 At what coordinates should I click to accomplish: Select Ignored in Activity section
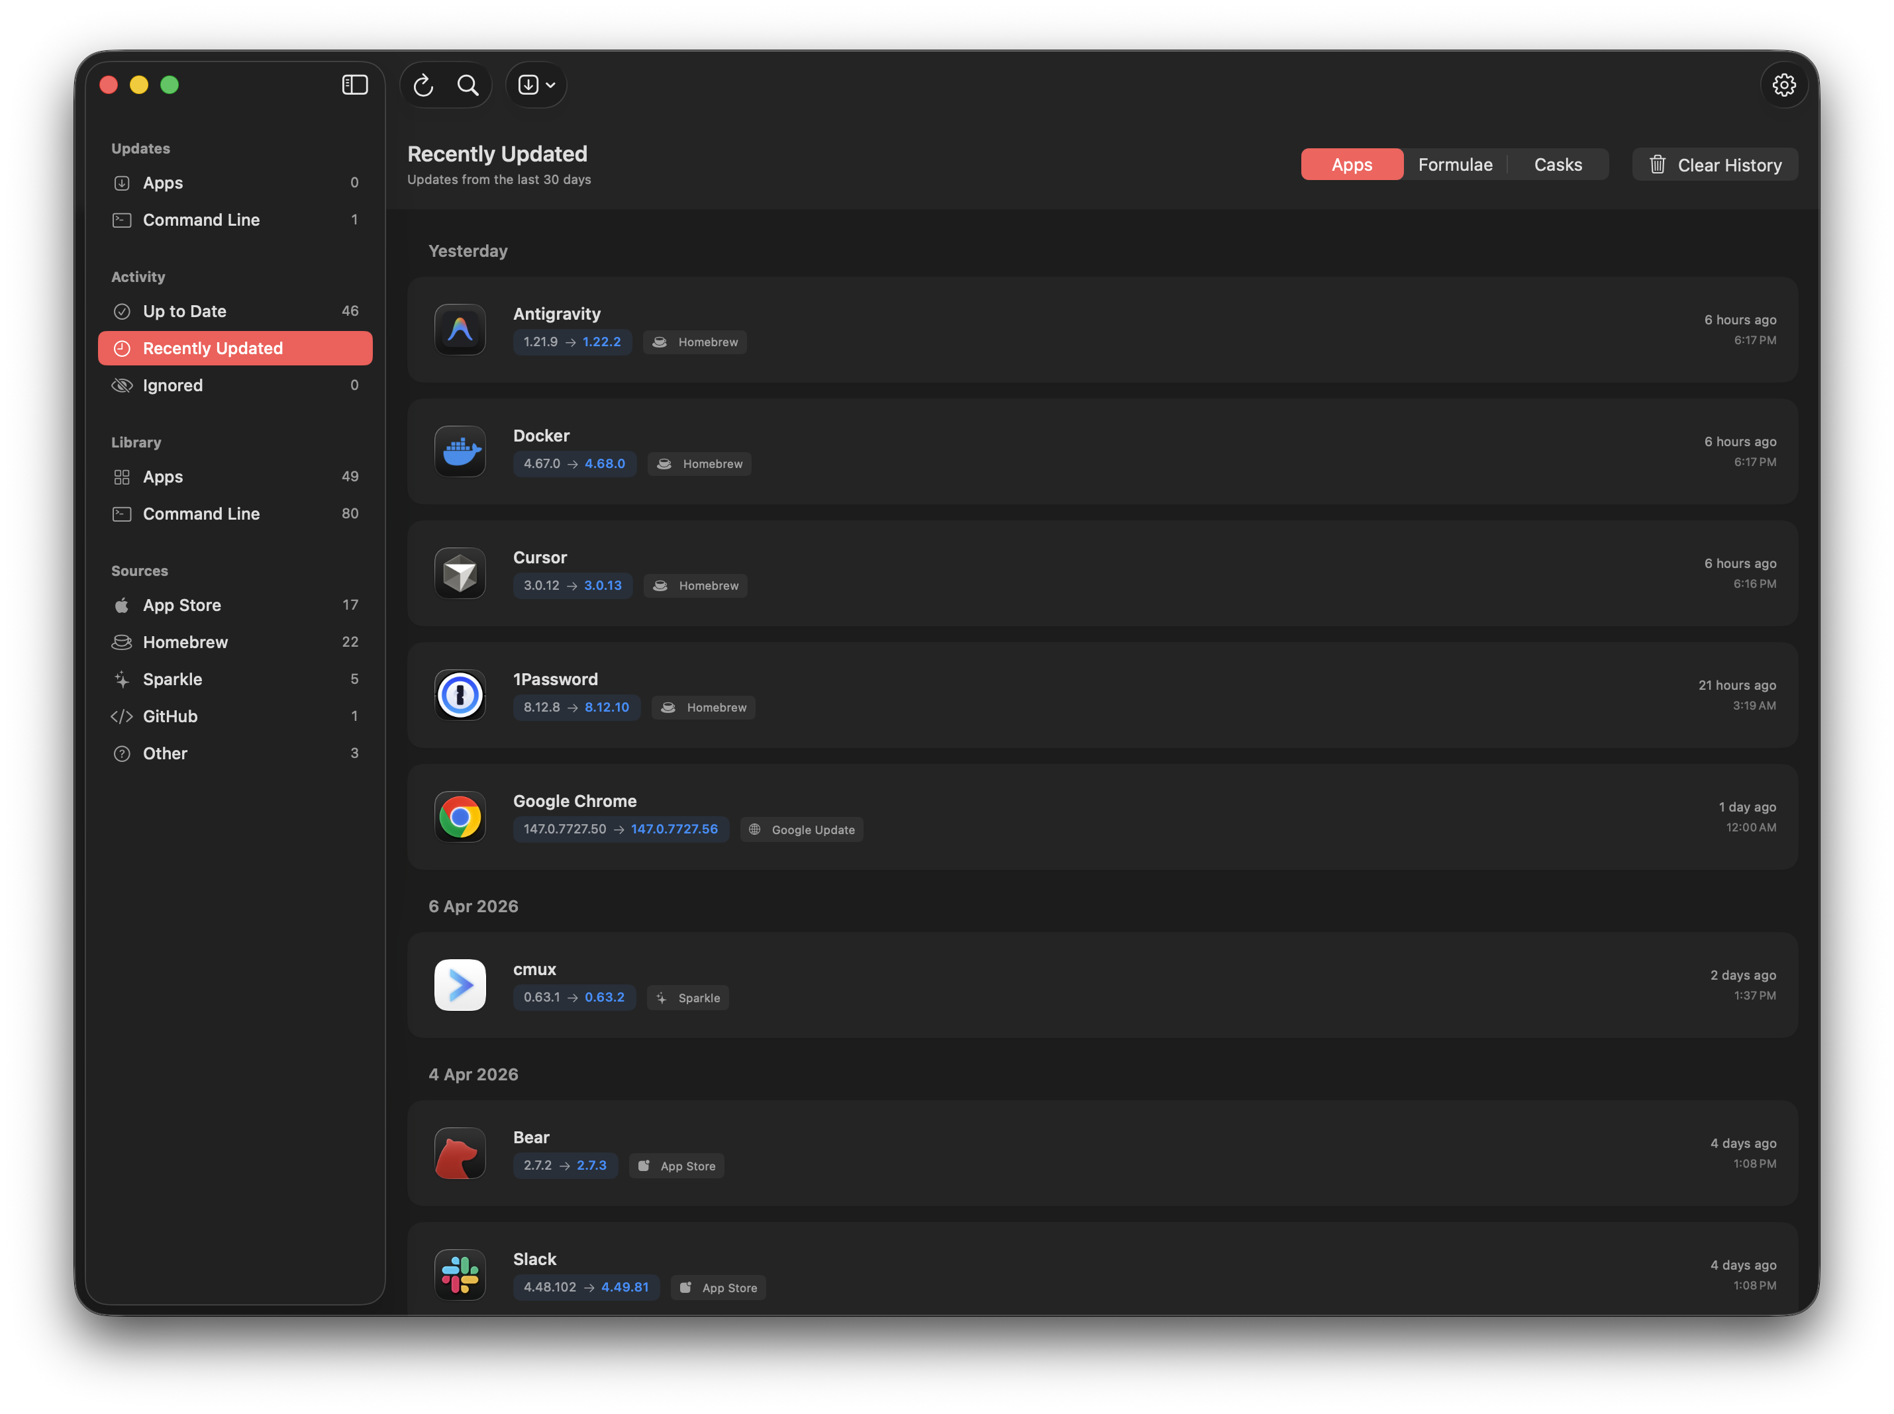[172, 385]
